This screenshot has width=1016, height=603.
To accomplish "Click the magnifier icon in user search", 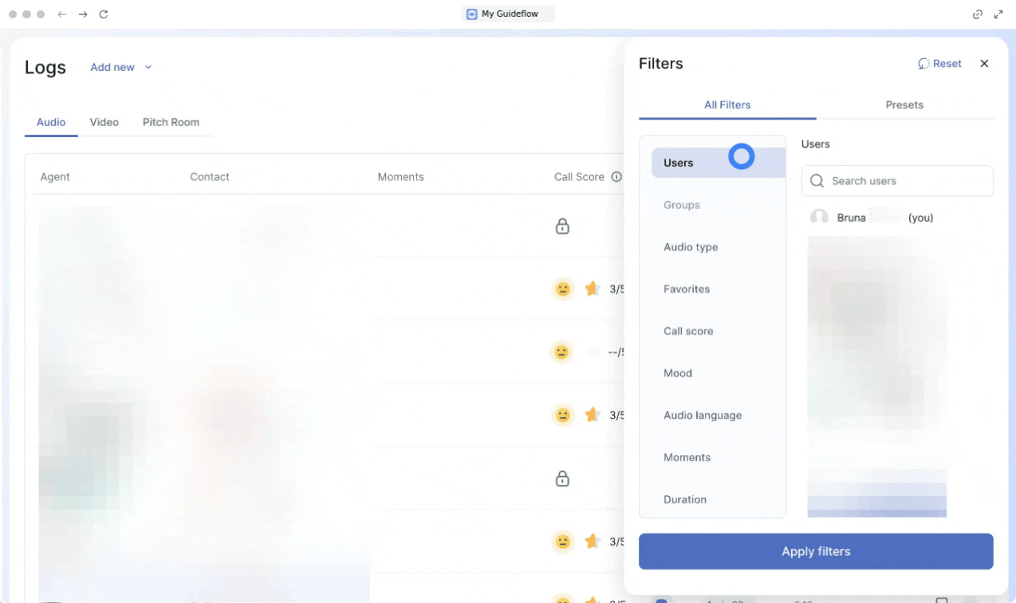I will 817,181.
